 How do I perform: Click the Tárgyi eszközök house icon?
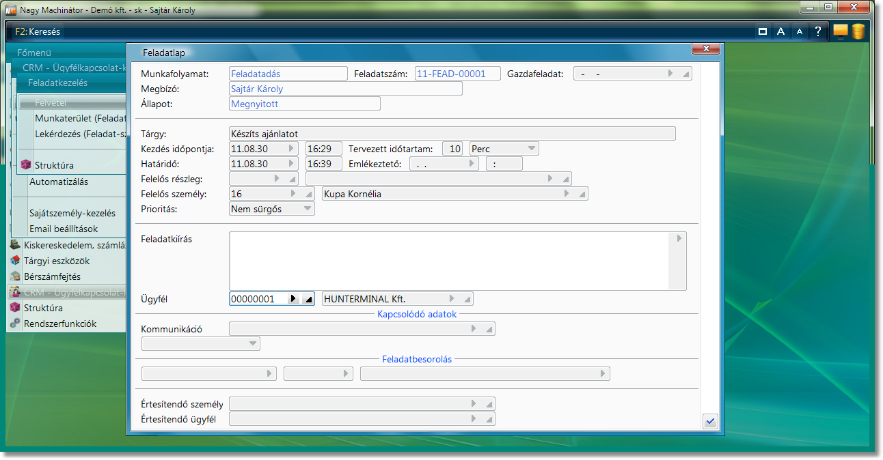pos(15,261)
